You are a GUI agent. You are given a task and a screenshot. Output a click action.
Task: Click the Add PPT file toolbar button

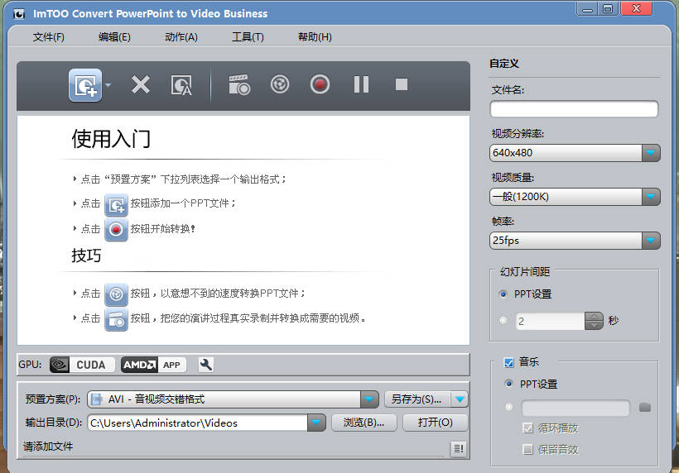(x=85, y=85)
